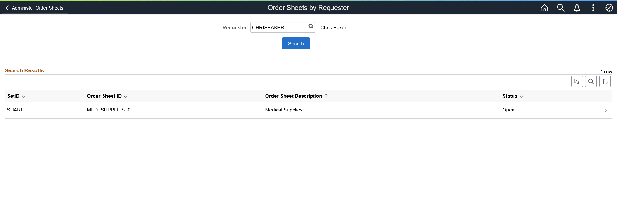Select SHARE cell in results row
The image size is (617, 213).
15,110
